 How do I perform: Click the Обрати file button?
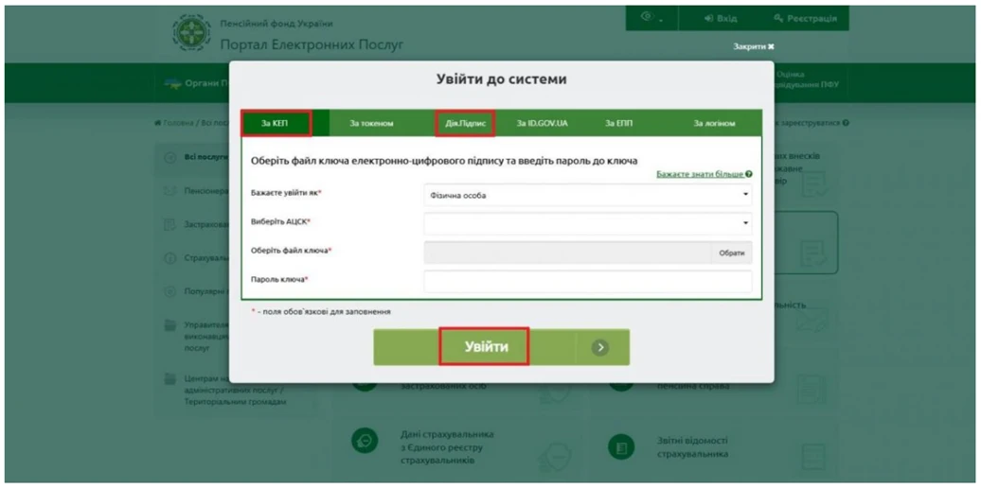[x=732, y=253]
